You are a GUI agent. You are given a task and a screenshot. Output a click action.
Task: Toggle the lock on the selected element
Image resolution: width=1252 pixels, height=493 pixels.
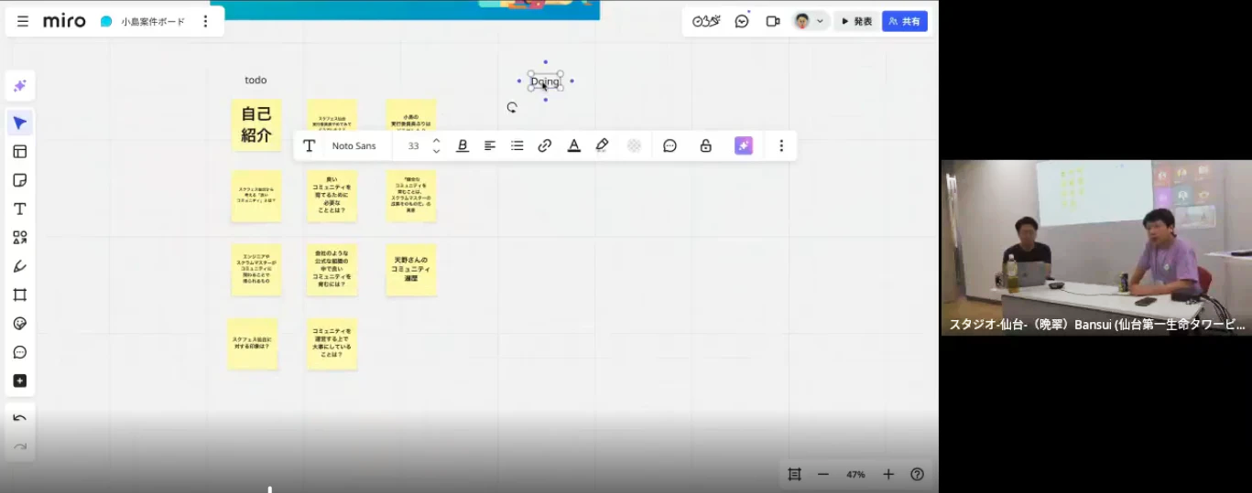705,145
